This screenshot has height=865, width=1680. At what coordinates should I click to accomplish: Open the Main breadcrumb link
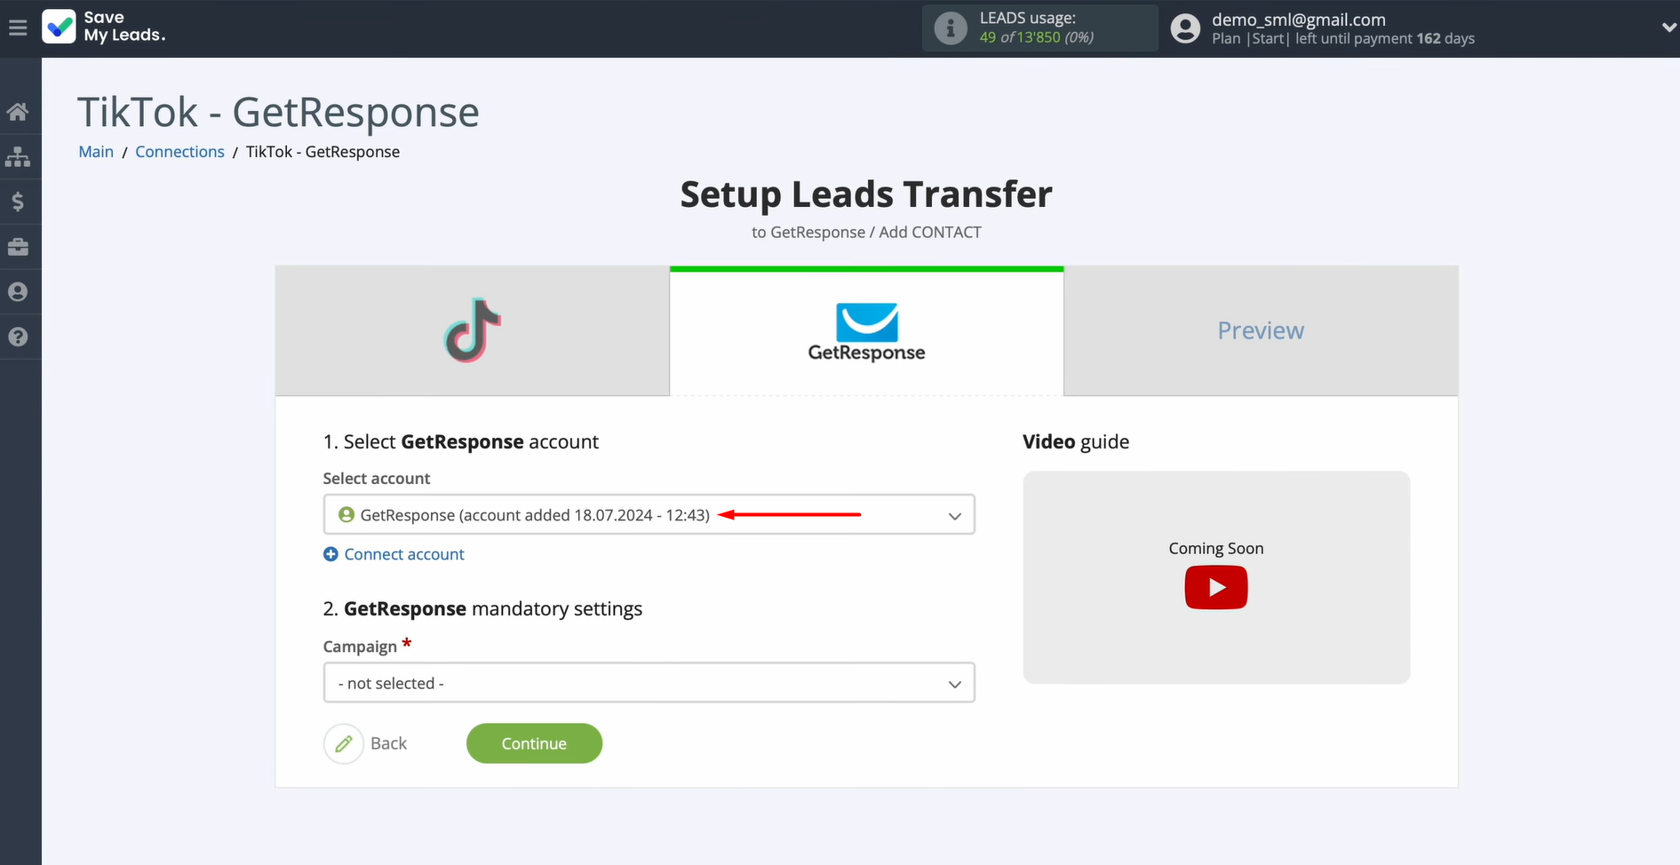95,151
